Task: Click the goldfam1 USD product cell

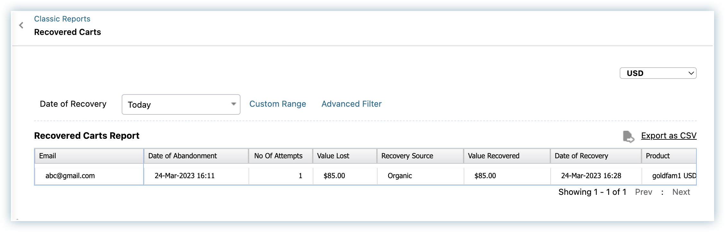Action: [x=674, y=176]
